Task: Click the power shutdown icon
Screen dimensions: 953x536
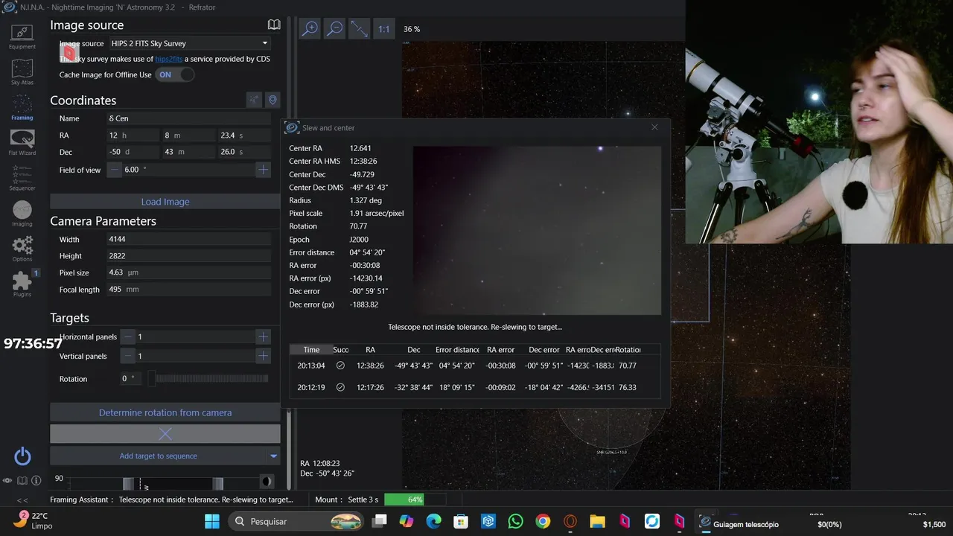Action: (22, 456)
